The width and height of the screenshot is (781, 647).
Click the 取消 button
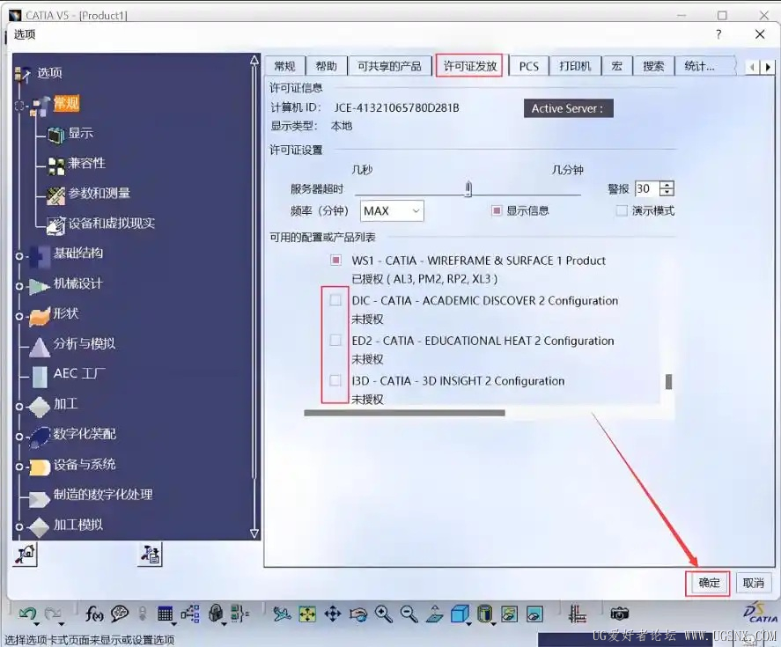(x=753, y=584)
